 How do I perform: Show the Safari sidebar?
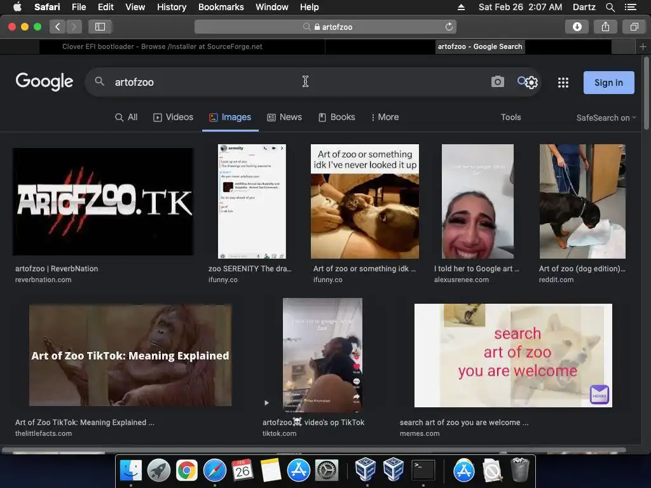pos(100,27)
